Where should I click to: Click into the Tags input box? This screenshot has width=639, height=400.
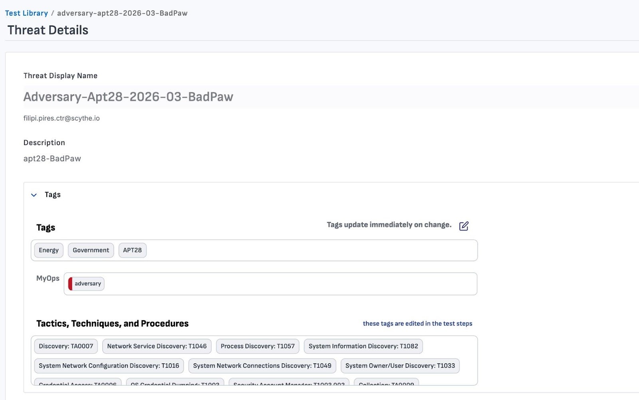tap(312, 250)
